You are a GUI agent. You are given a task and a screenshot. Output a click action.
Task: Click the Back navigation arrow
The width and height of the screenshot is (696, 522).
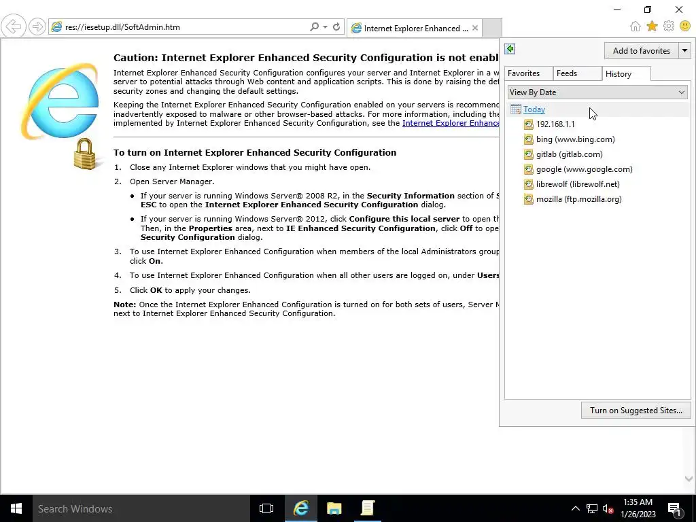(x=14, y=27)
